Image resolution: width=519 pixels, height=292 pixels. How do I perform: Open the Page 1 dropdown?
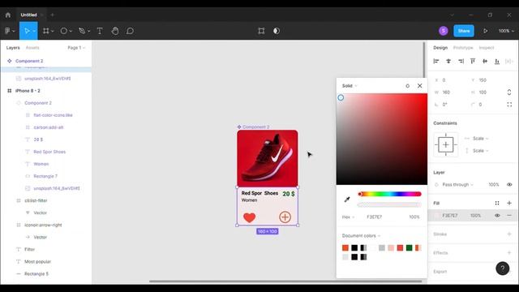76,48
